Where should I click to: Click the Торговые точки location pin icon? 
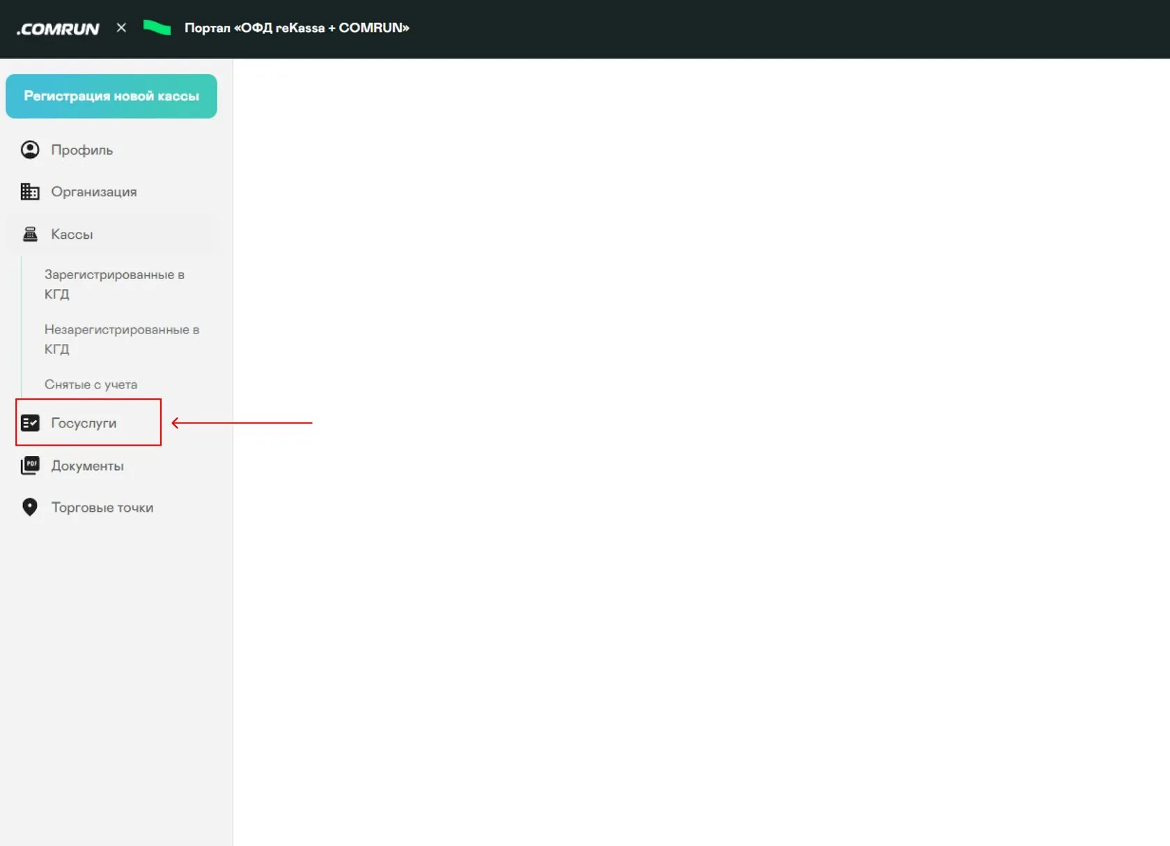pyautogui.click(x=30, y=507)
